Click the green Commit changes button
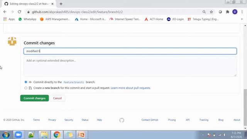247x139 pixels. pyautogui.click(x=34, y=98)
